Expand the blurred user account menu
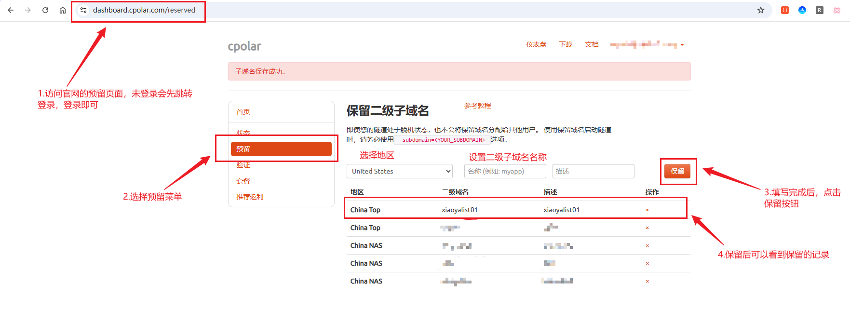 (647, 45)
